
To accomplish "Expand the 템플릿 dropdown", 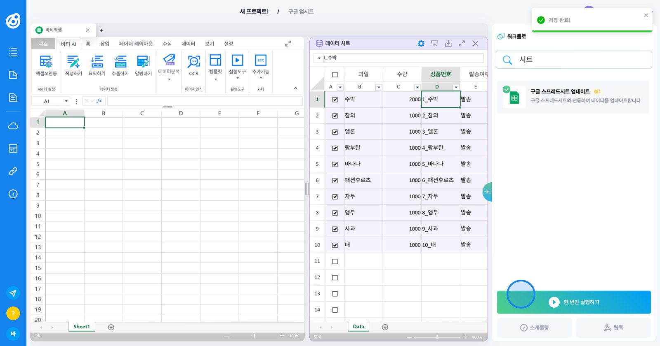I will [216, 79].
